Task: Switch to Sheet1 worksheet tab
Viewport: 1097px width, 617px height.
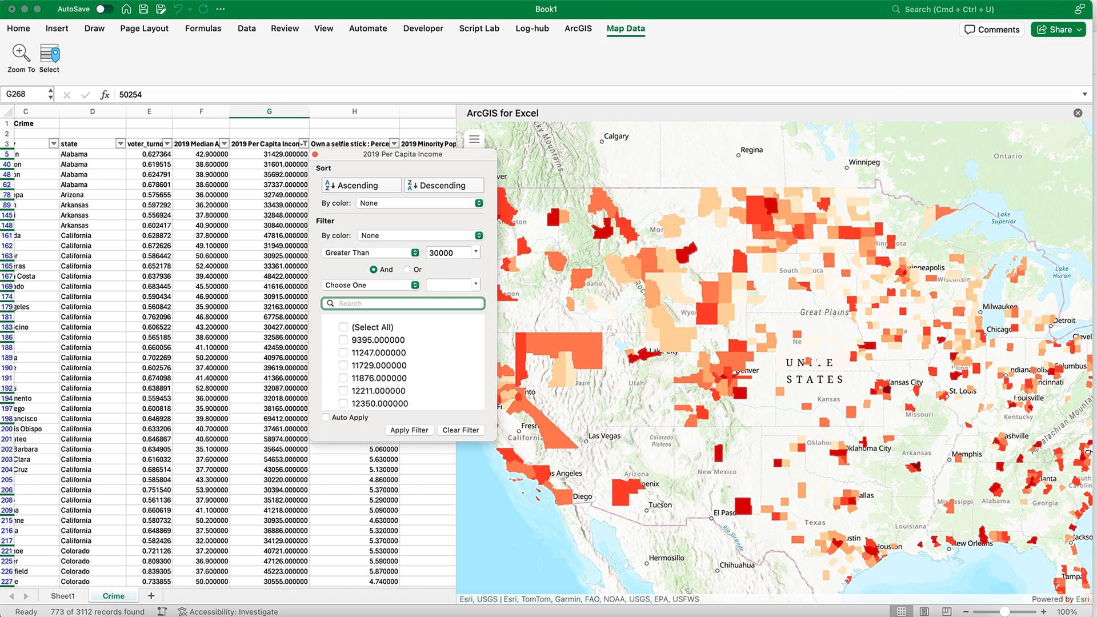Action: (63, 596)
